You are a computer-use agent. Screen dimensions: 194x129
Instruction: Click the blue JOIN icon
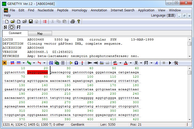51,63
